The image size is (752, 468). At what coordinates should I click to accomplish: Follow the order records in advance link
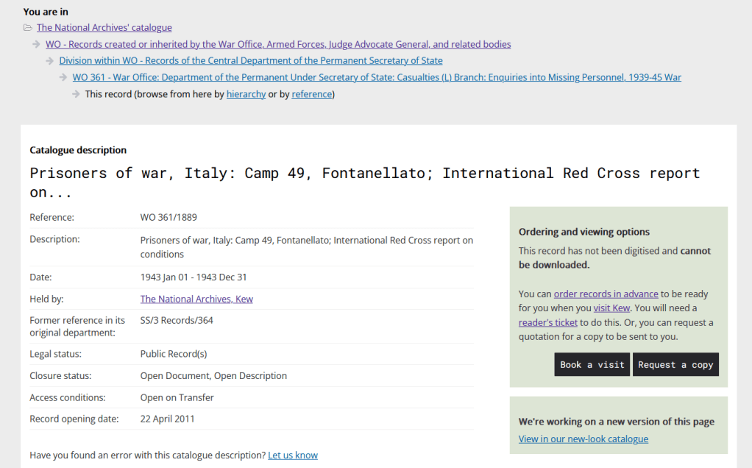606,294
